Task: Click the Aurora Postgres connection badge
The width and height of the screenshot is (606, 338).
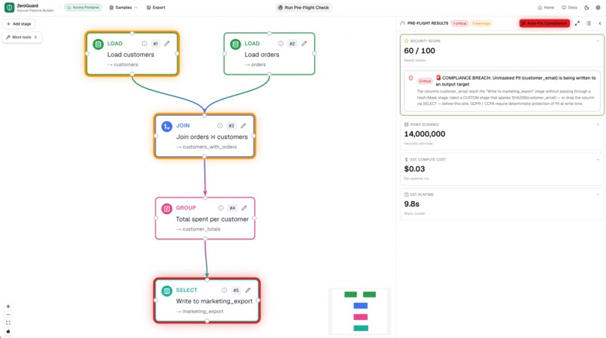Action: click(83, 8)
